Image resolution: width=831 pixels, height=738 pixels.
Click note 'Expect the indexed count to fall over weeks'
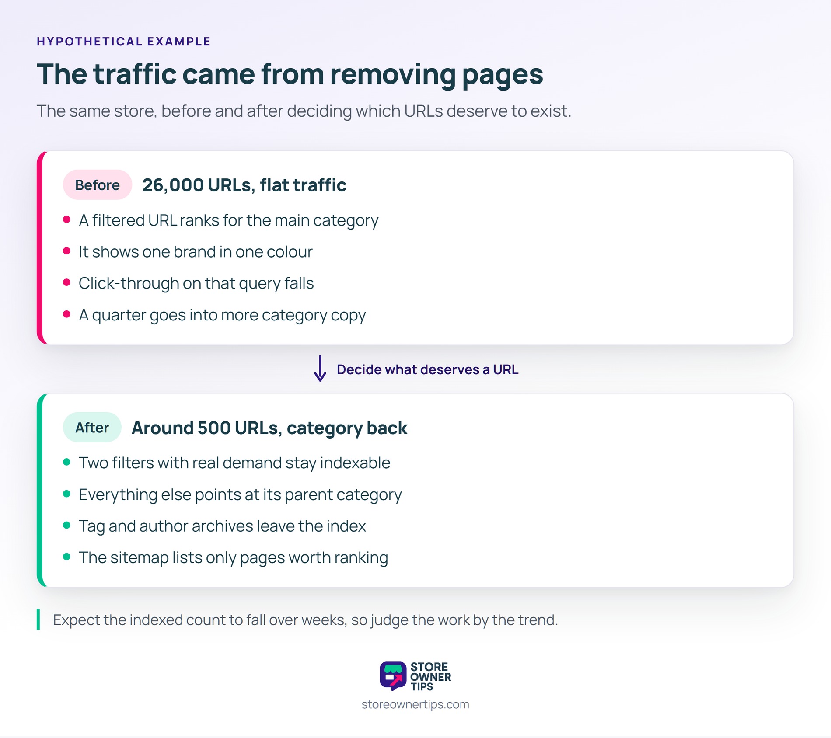pos(305,620)
